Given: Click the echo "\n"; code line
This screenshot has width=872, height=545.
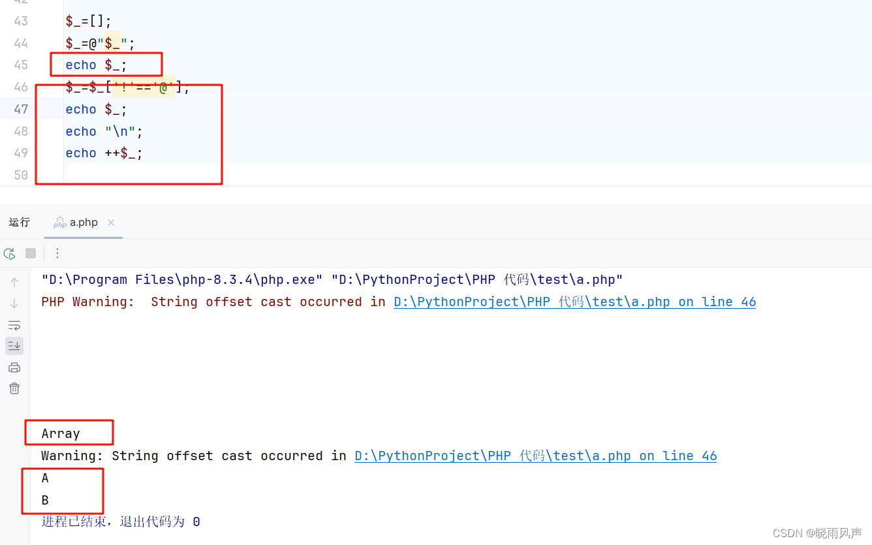Looking at the screenshot, I should pos(104,131).
